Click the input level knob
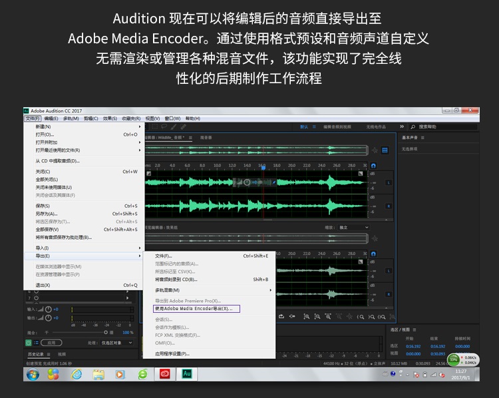The width and height of the screenshot is (499, 398). pyautogui.click(x=49, y=309)
